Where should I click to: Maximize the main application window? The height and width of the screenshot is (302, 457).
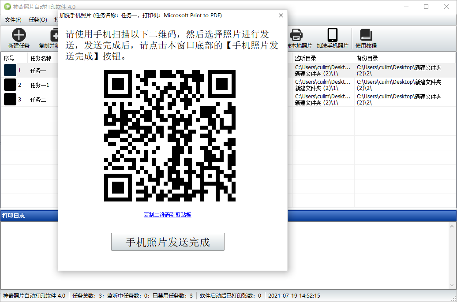(x=426, y=7)
